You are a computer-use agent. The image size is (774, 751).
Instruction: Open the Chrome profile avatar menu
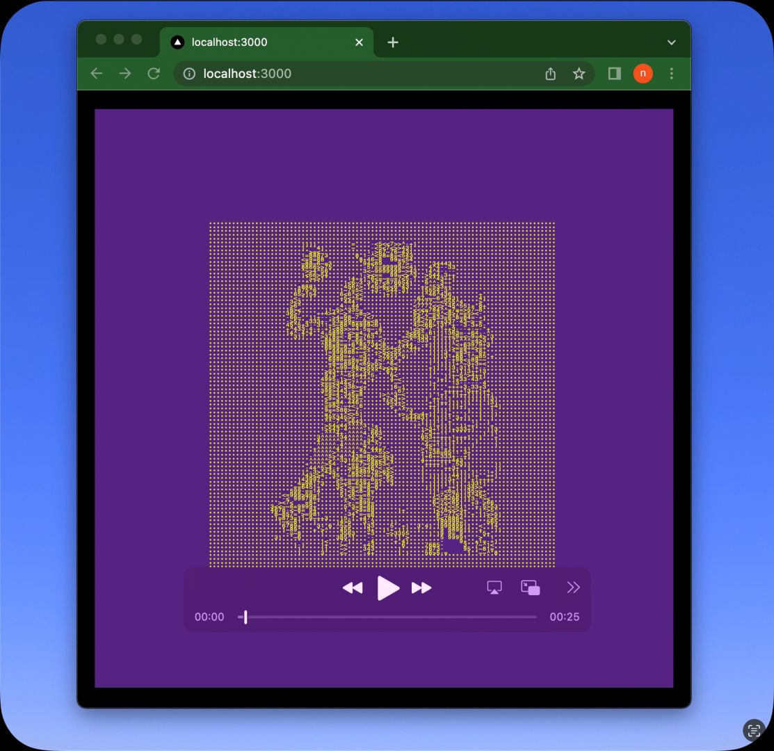(643, 74)
